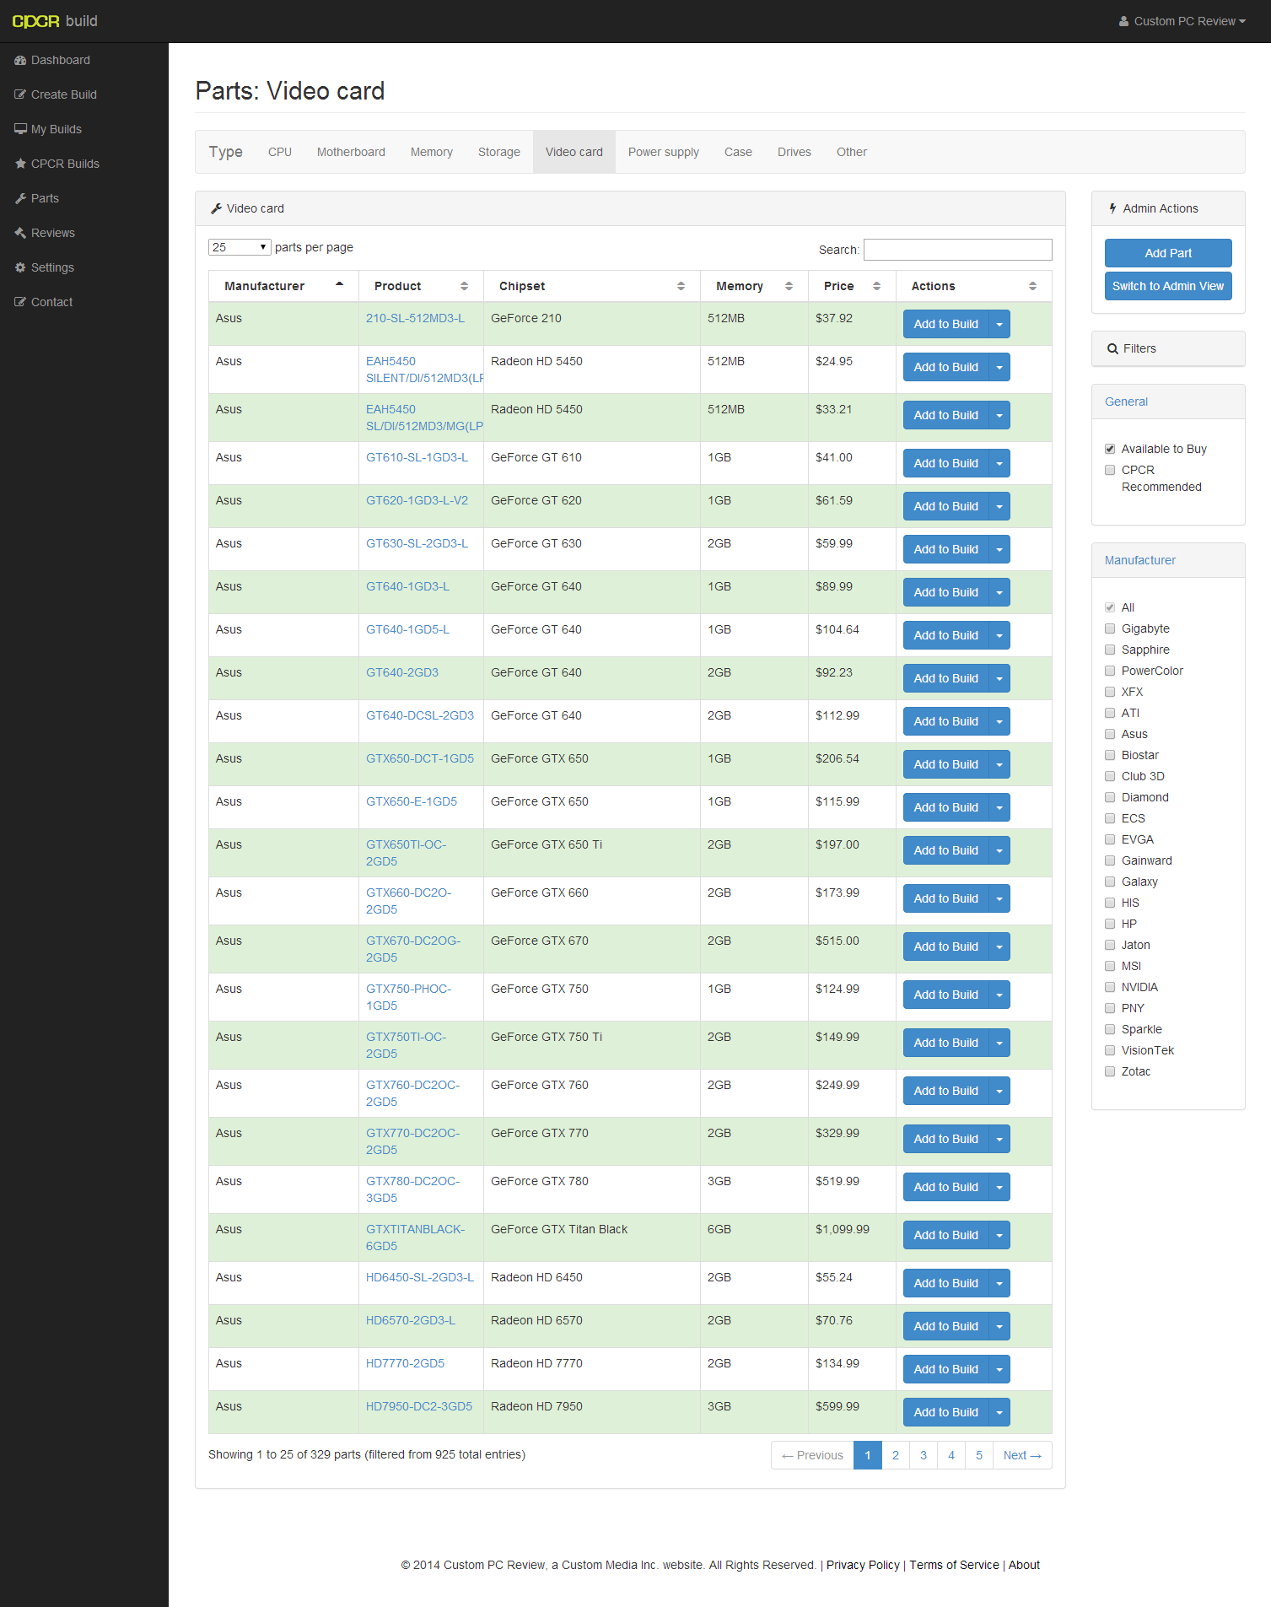Click the Settings gear icon
Screen dimensions: 1271x1607
click(x=20, y=267)
